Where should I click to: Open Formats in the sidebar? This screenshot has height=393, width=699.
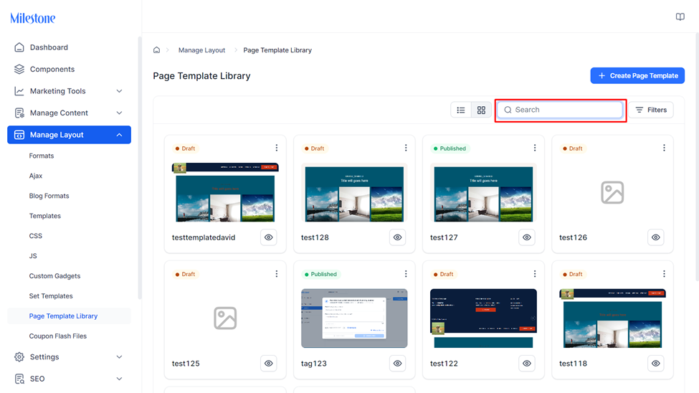(42, 156)
